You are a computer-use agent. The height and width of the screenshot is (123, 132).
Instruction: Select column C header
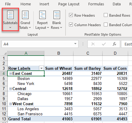tap(88, 53)
